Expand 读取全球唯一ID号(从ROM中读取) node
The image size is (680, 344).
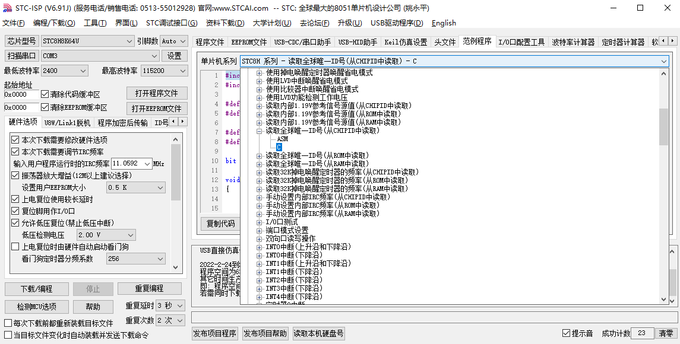[260, 155]
